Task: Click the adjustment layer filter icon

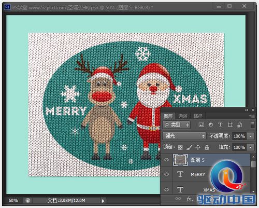Action: point(211,124)
